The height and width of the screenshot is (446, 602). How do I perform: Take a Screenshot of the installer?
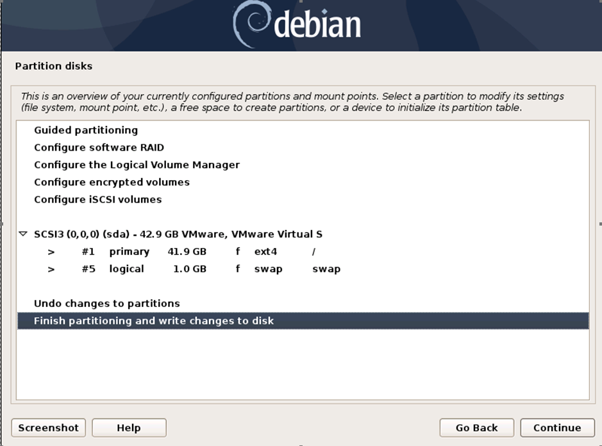click(48, 427)
